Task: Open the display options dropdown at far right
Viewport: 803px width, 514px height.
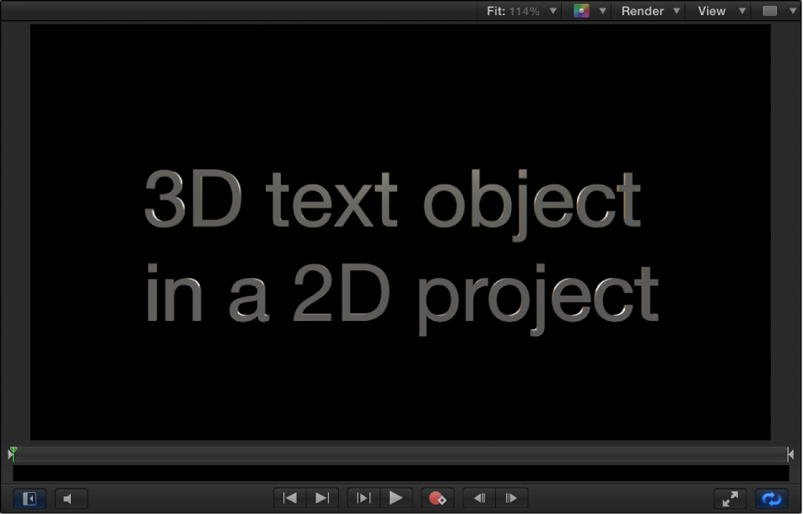Action: [x=791, y=11]
